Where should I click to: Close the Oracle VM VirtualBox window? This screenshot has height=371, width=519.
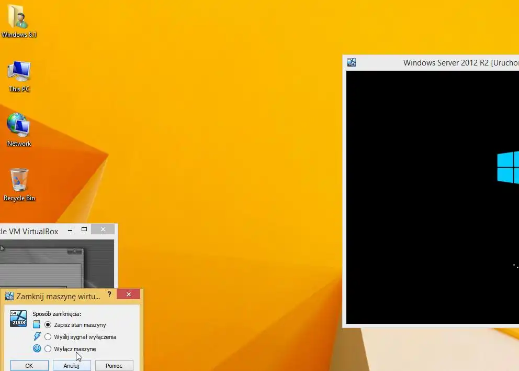[103, 230]
